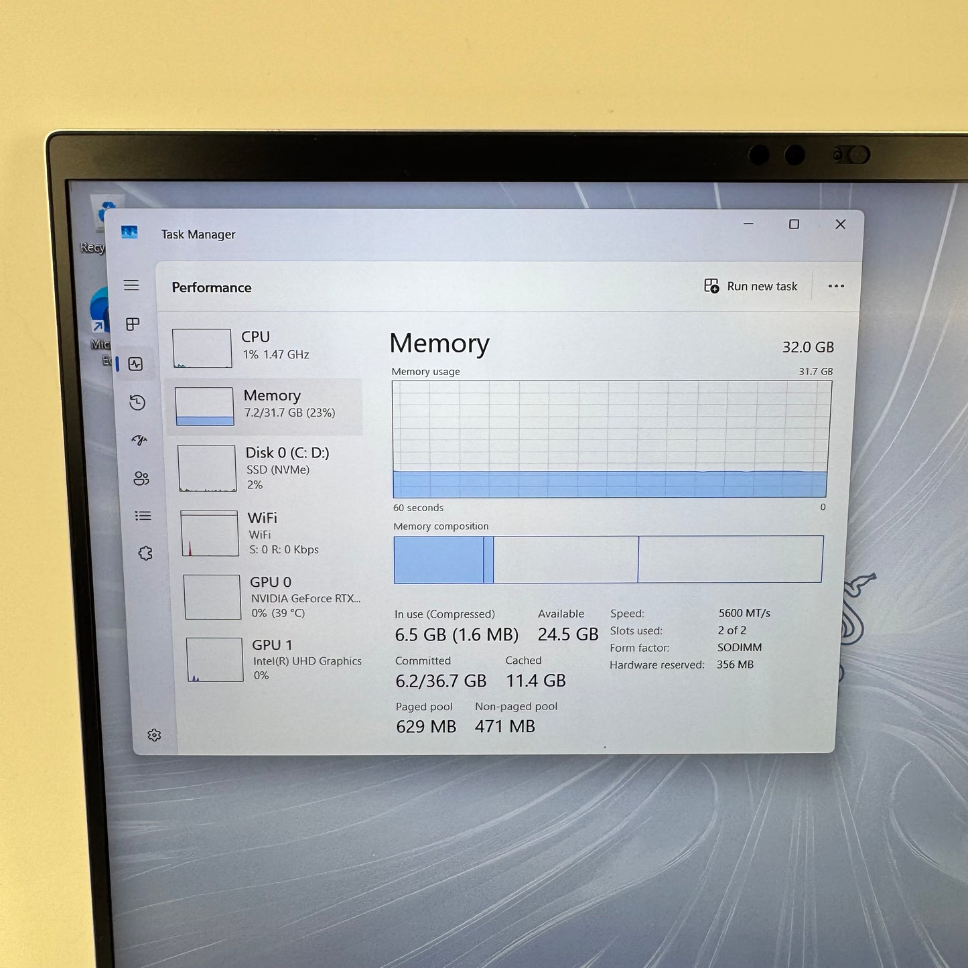The height and width of the screenshot is (968, 968).
Task: Select GPU 1 Intel UHD Graphics
Action: tap(276, 660)
